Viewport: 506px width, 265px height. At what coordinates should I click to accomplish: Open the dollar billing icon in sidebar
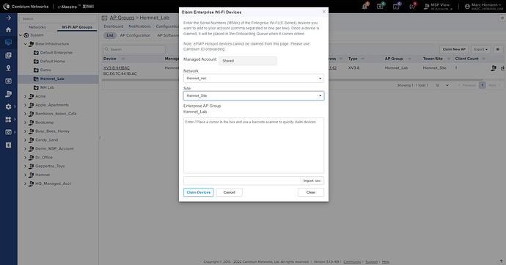point(8,145)
